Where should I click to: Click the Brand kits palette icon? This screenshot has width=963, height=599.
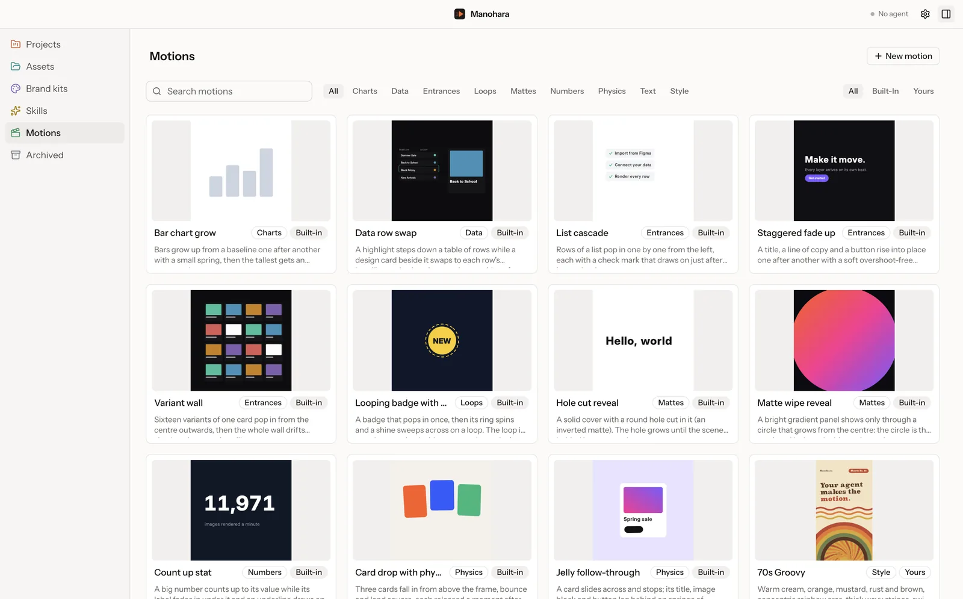[x=16, y=88]
